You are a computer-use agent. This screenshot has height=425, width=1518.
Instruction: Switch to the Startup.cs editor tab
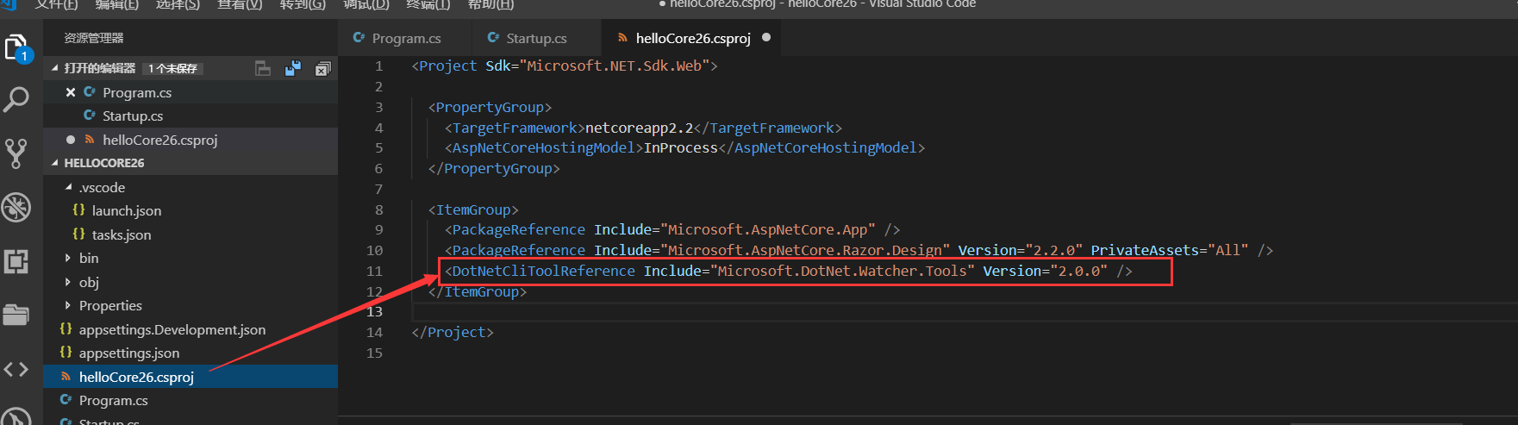(536, 38)
